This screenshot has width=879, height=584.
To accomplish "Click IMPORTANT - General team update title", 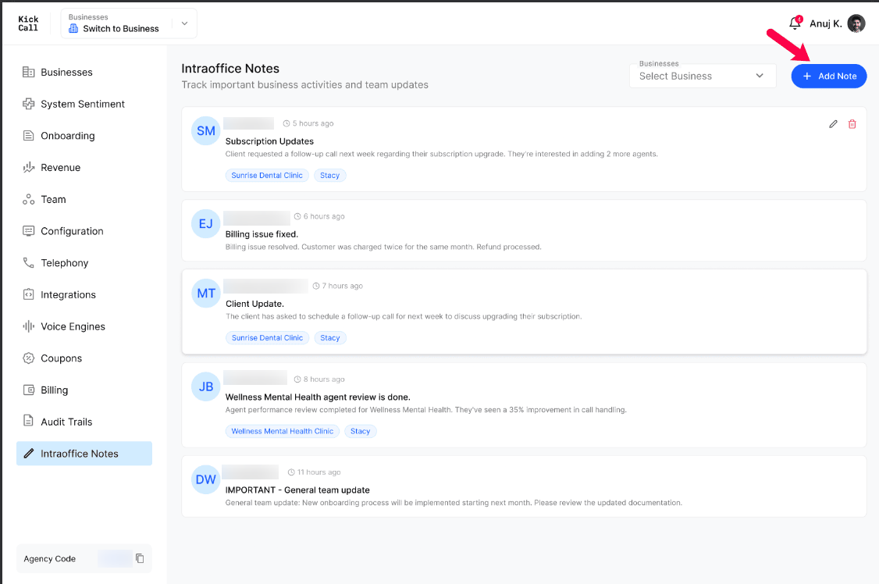I will point(297,490).
